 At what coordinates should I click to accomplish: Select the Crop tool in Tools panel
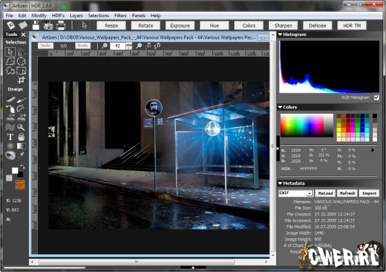(21, 80)
